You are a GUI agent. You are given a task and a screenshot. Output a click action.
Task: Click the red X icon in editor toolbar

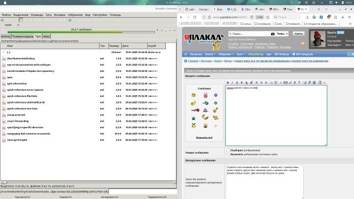pyautogui.click(x=325, y=82)
